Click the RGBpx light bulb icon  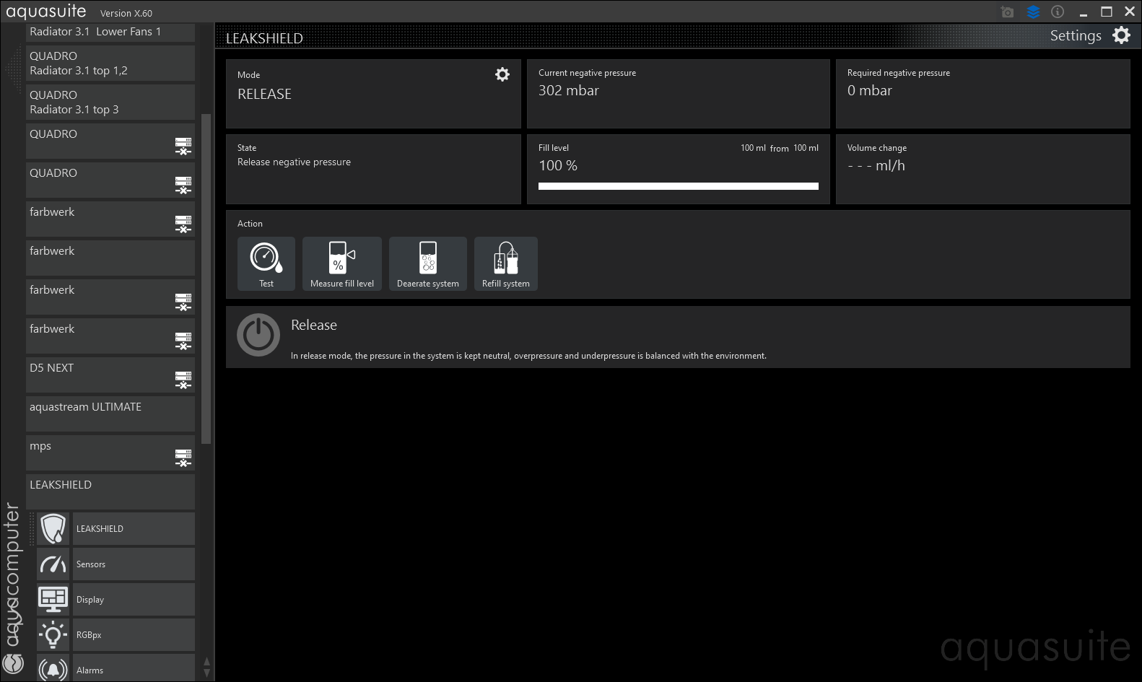(x=53, y=635)
